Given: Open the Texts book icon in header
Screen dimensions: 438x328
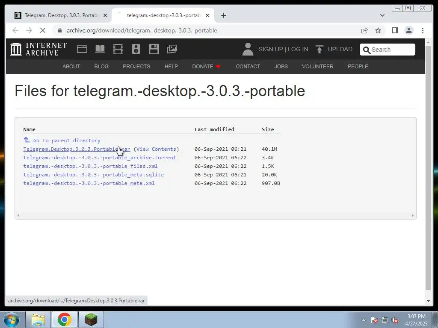Looking at the screenshot, I should (x=100, y=49).
